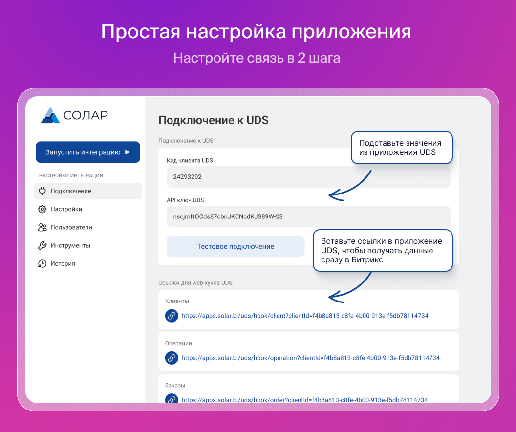Viewport: 516px width, 432px height.
Task: Click the users icon beside Пользователи
Action: [x=42, y=227]
